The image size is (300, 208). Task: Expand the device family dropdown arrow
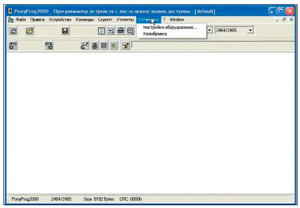[x=209, y=30]
